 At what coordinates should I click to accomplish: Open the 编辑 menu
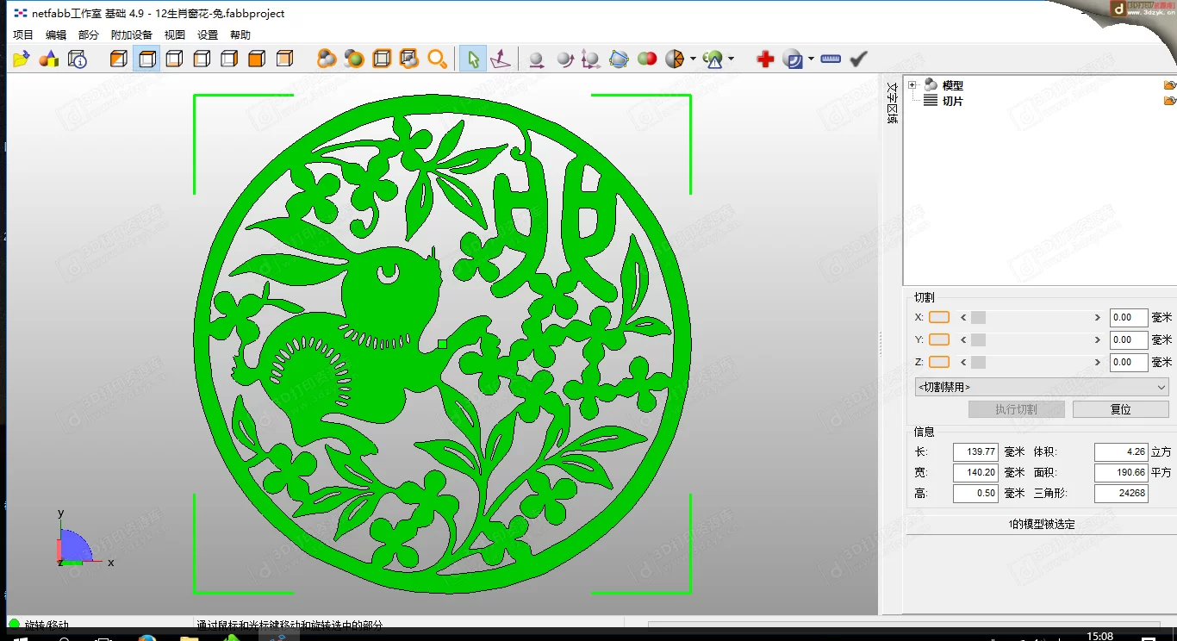[56, 35]
